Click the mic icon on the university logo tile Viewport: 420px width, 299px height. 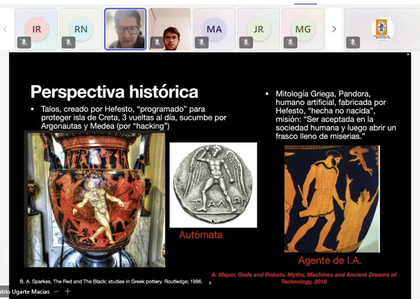pyautogui.click(x=353, y=42)
